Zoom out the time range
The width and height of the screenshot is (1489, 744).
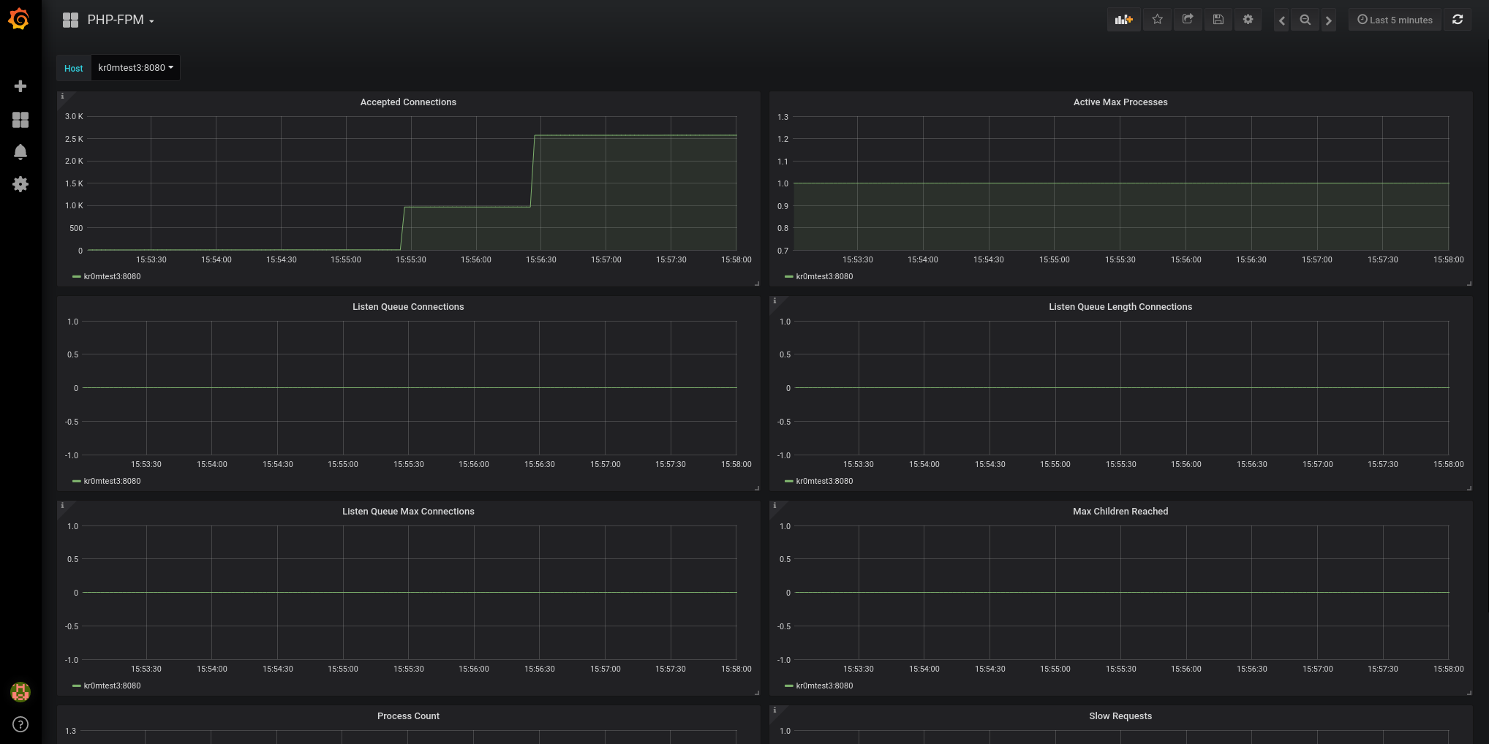click(x=1305, y=20)
